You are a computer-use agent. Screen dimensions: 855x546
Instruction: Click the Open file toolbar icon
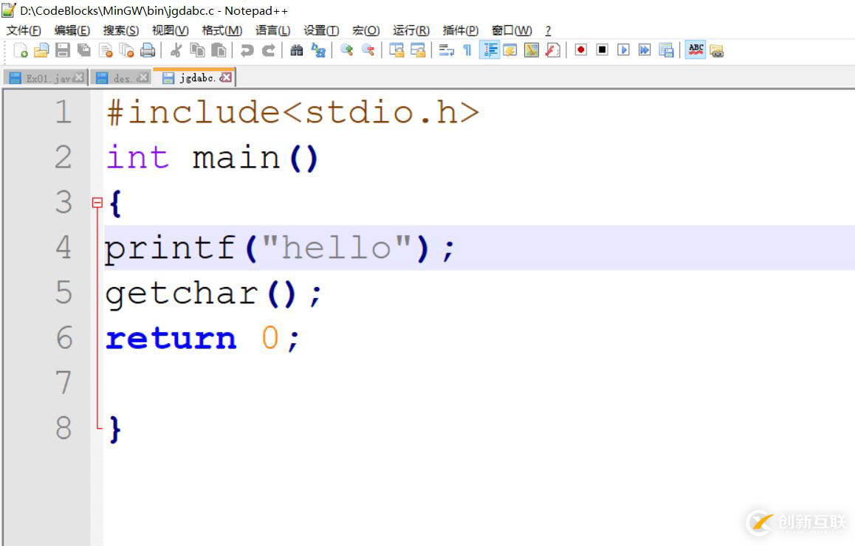point(41,51)
